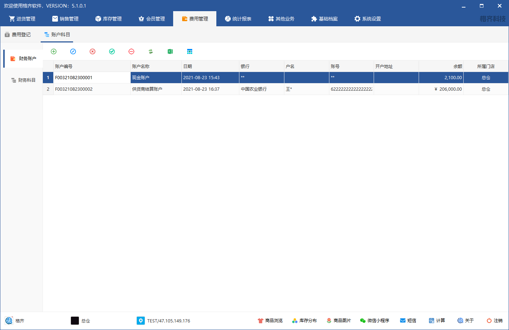Open the 系统设置 menu

[368, 19]
